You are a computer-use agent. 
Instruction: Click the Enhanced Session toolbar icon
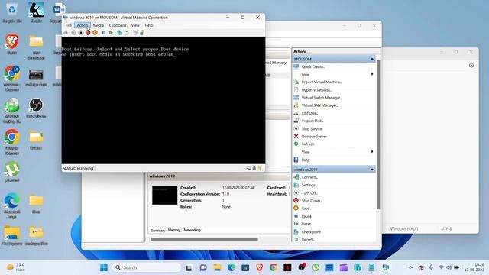tap(135, 33)
